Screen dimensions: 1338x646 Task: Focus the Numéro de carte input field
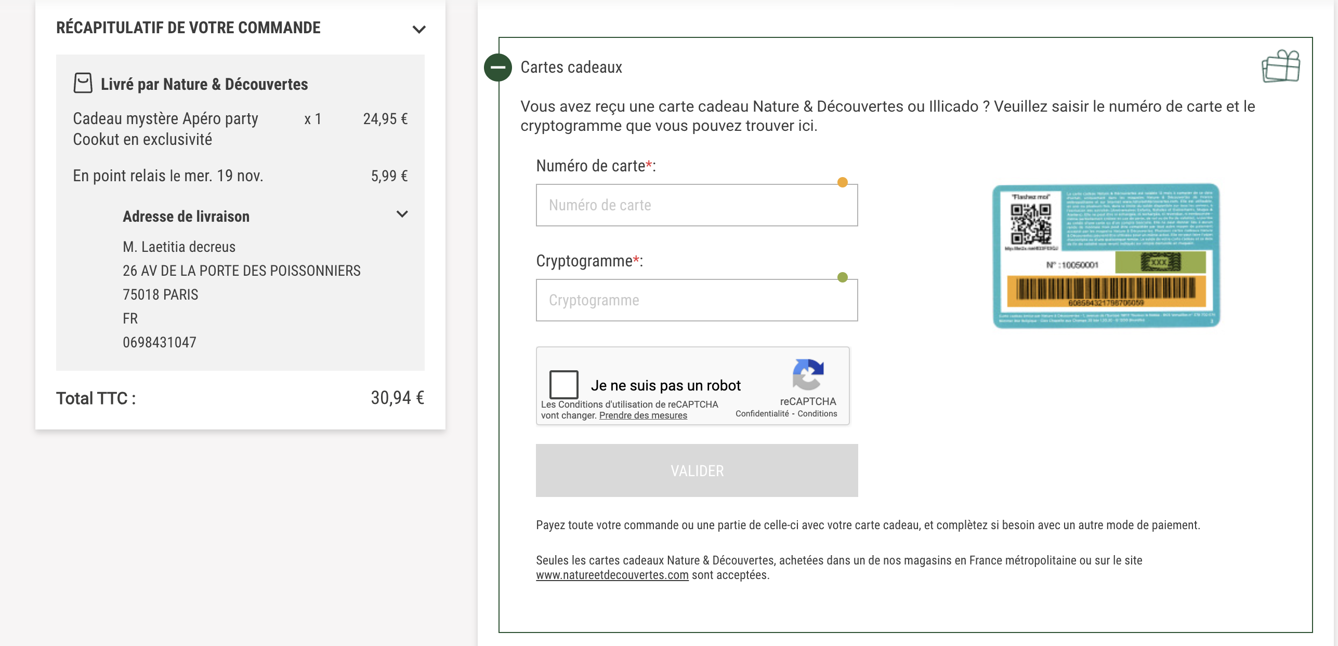(x=697, y=205)
